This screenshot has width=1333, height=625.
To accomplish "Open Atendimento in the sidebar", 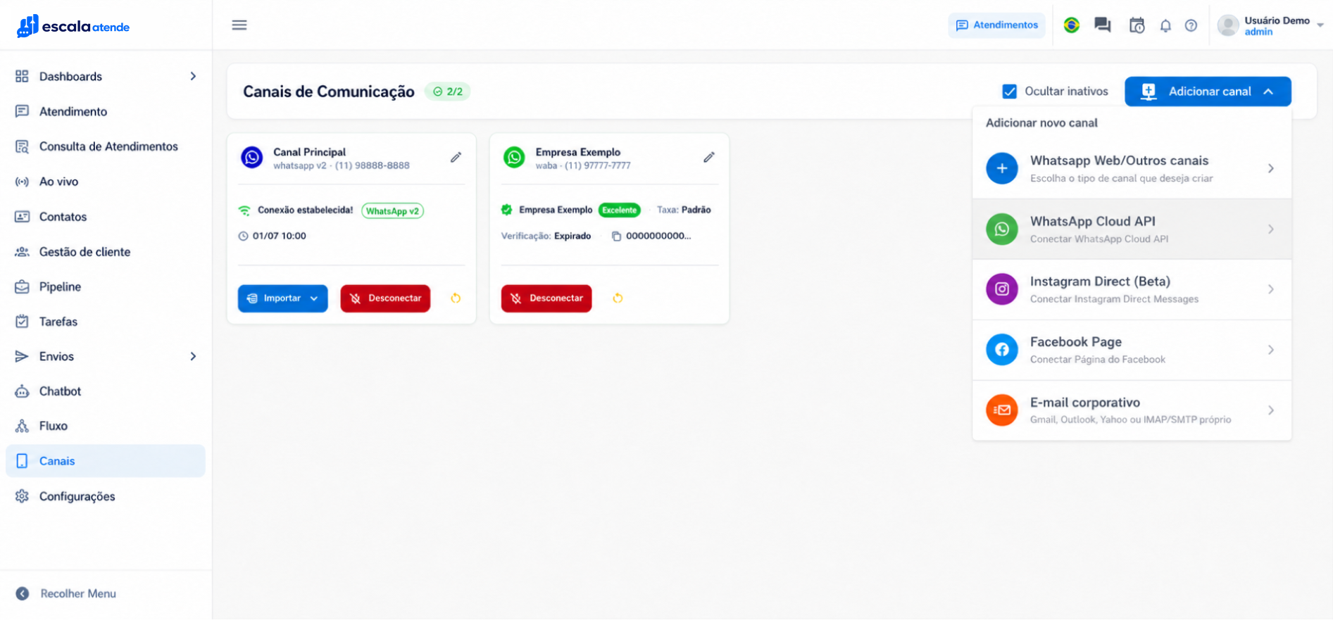I will 106,111.
